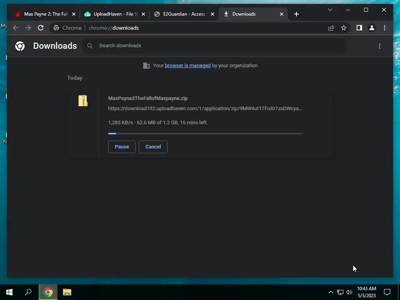
Task: Click the building icon beside managed notice
Action: click(x=146, y=66)
